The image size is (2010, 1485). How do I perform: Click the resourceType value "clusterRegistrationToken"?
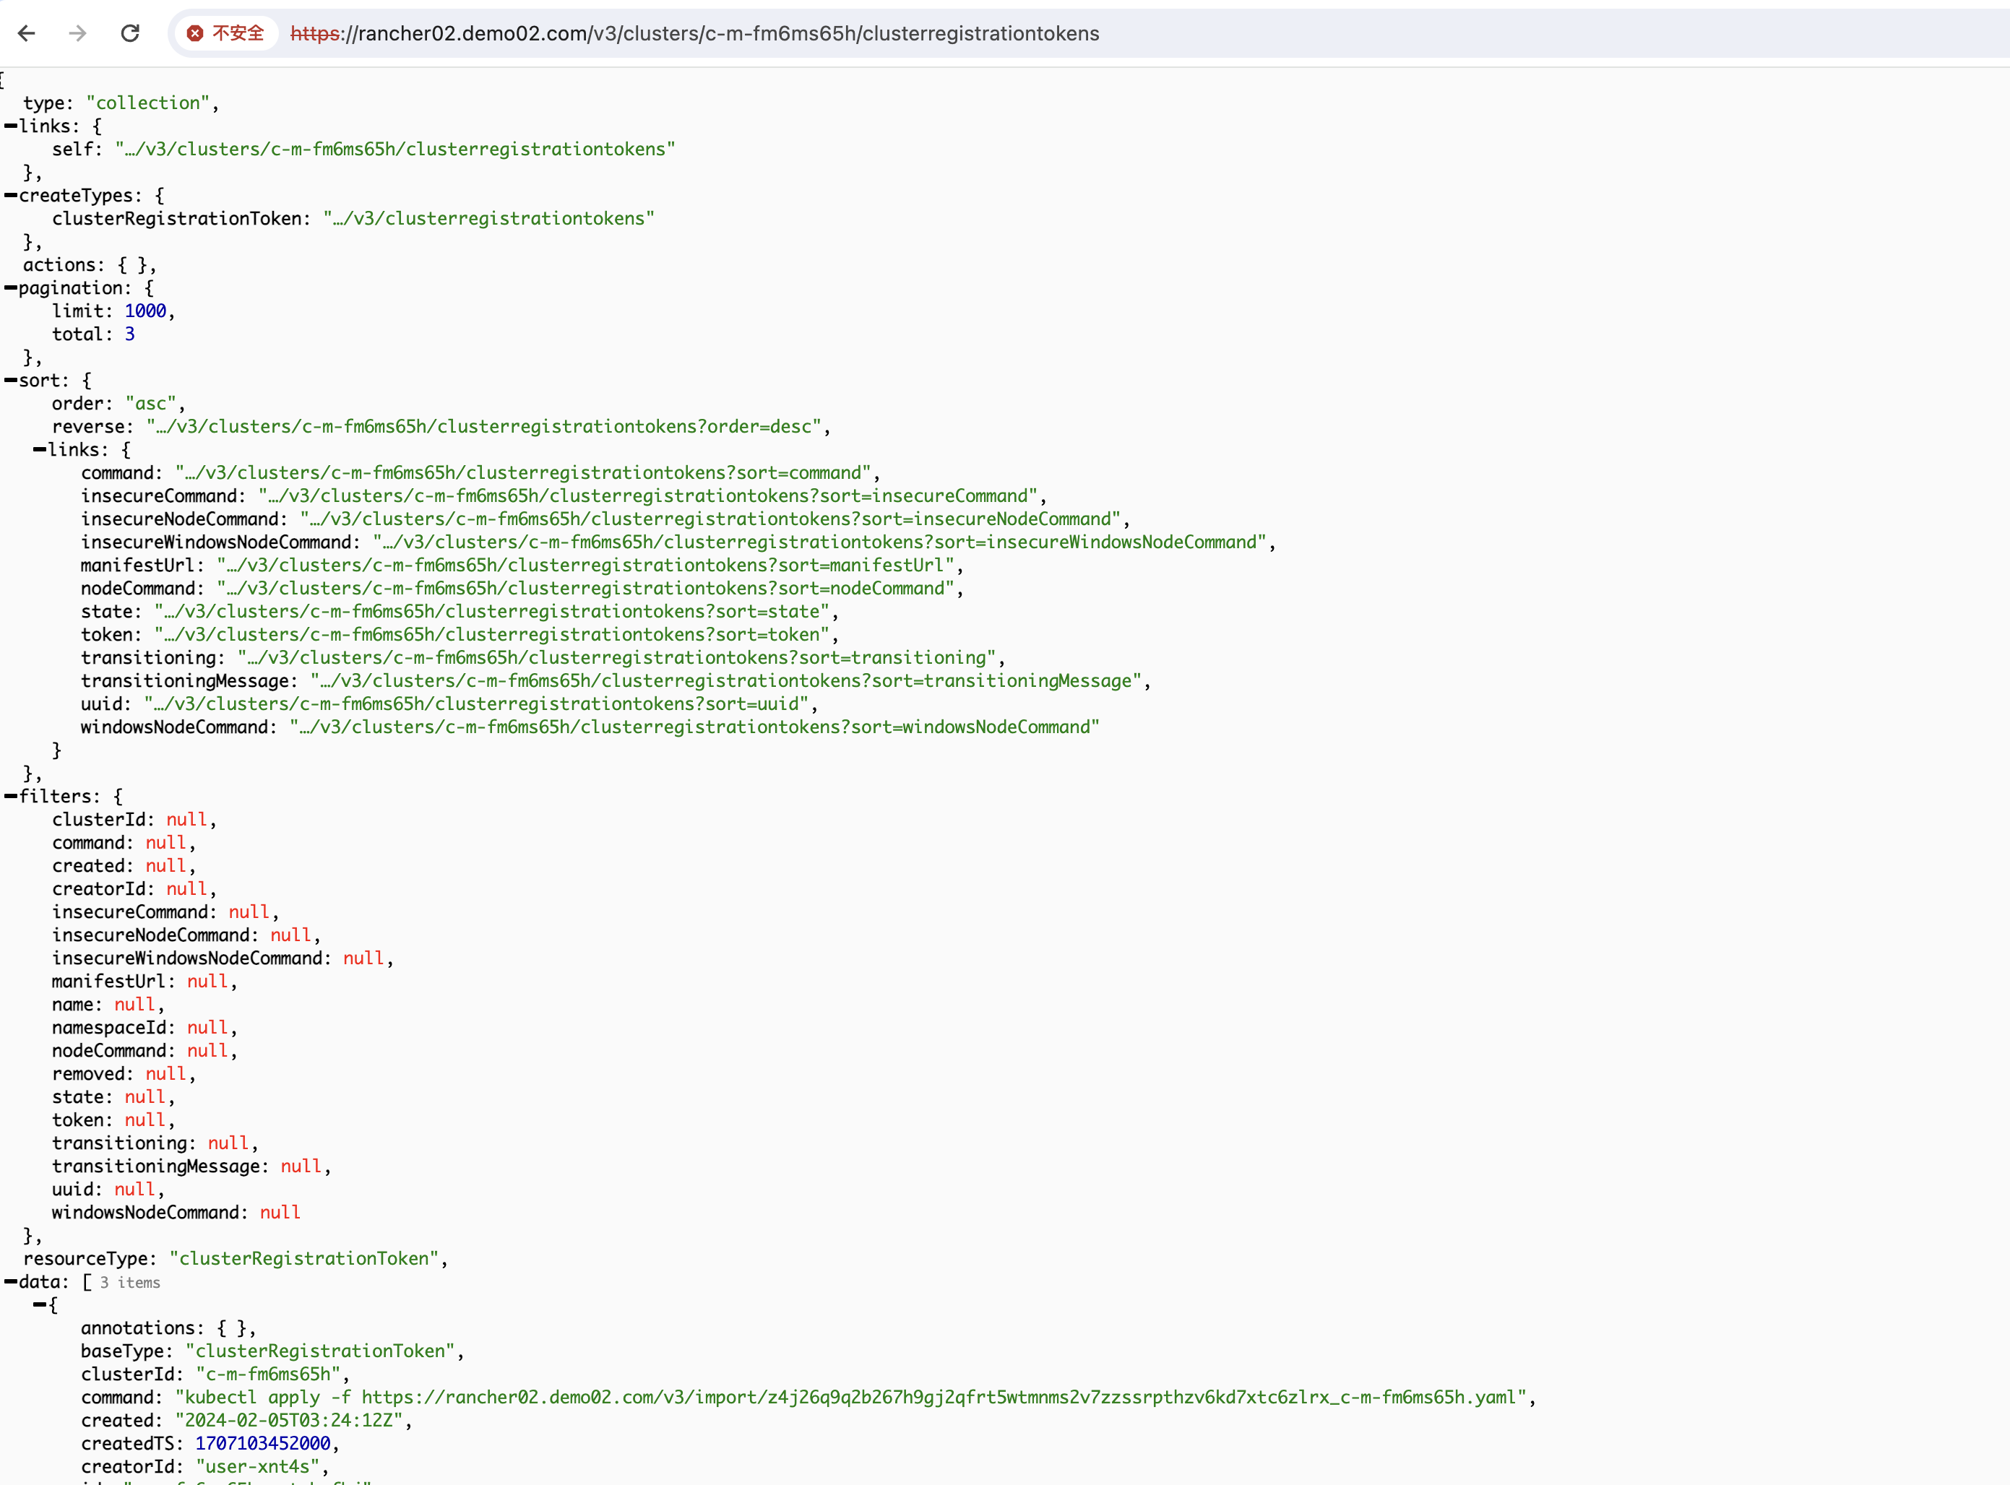[304, 1260]
